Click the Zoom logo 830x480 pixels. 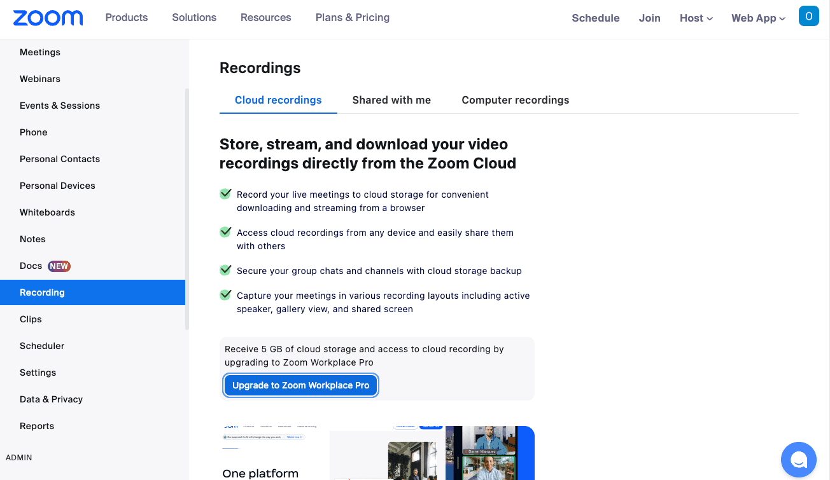pyautogui.click(x=48, y=18)
